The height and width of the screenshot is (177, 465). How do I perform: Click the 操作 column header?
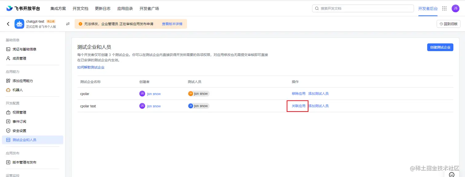coord(295,82)
